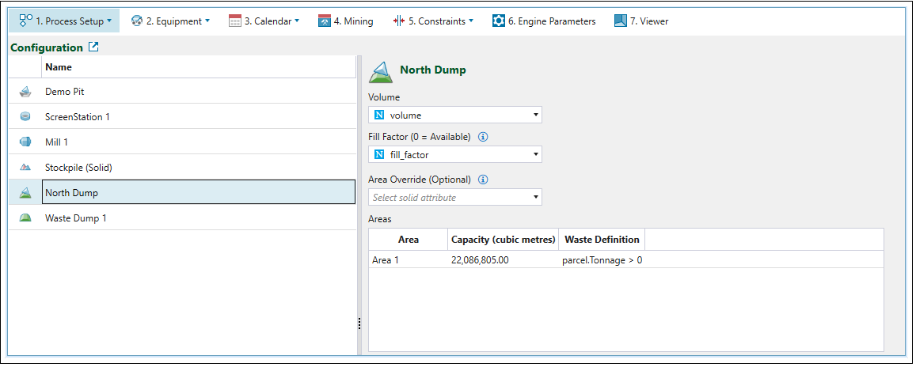Go to the Viewer tab

(641, 21)
